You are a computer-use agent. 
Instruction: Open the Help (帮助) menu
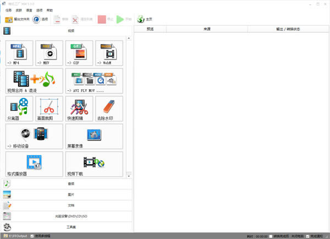[x=50, y=10]
